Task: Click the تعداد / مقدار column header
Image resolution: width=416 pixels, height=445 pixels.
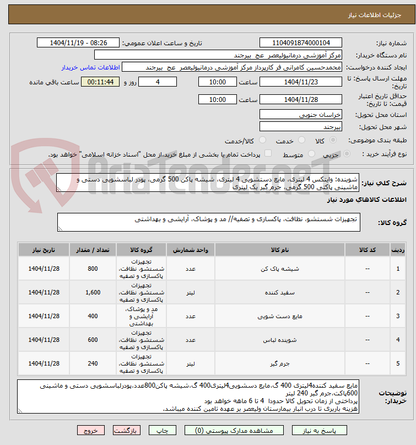Action: pyautogui.click(x=93, y=250)
